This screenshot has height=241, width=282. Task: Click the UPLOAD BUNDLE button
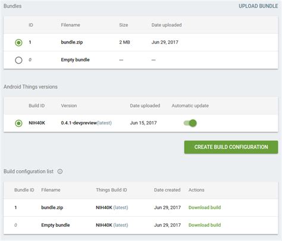pos(258,6)
